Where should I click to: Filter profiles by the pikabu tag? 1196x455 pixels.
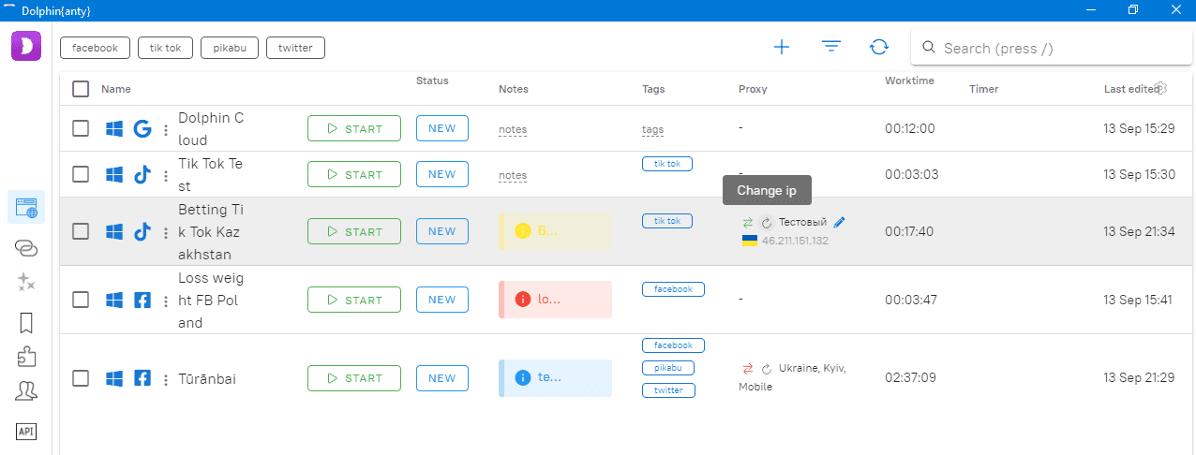[x=229, y=48]
